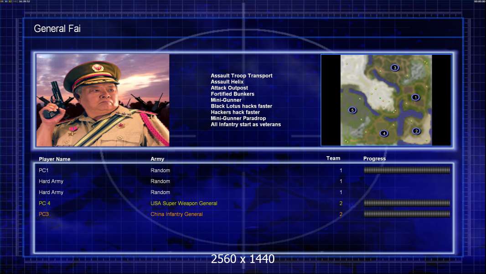Viewport: 486px width, 274px height.
Task: Click 'USA Super Weapon General' army text
Action: [x=184, y=203]
